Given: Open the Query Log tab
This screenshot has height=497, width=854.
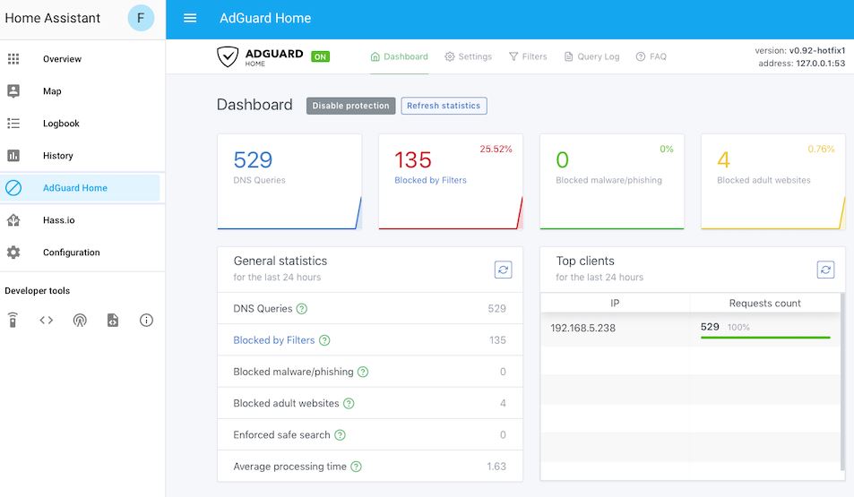Looking at the screenshot, I should tap(591, 56).
